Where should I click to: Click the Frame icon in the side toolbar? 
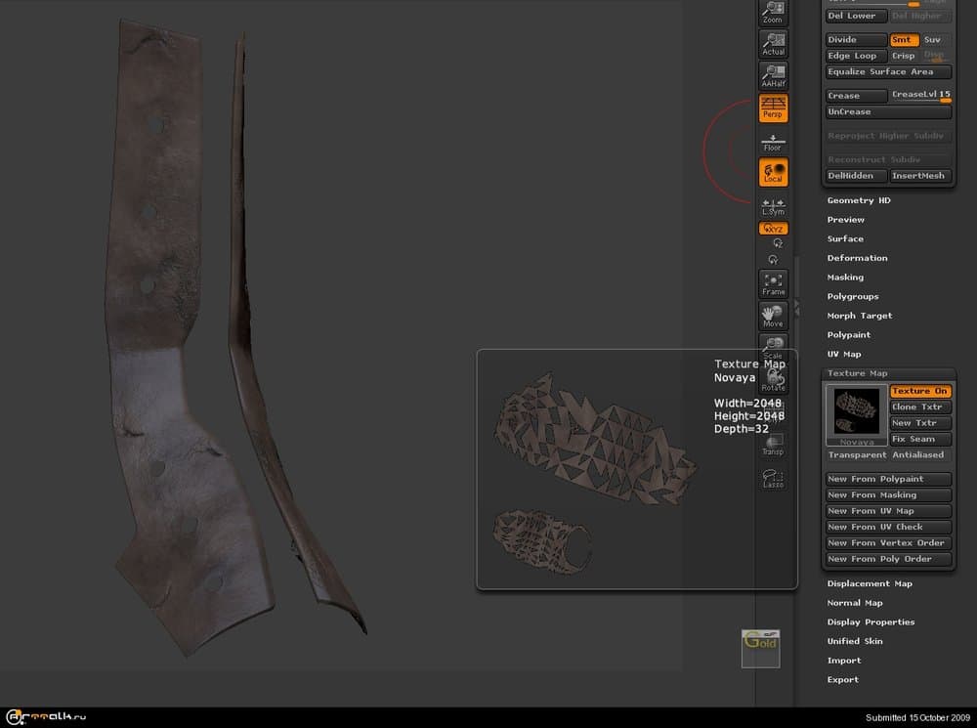click(773, 284)
